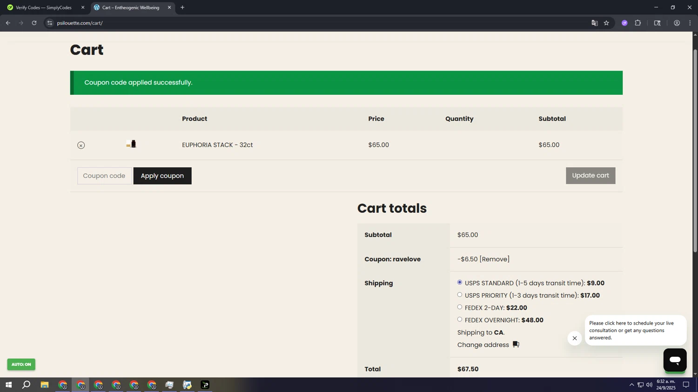Click the Quantity column header
The width and height of the screenshot is (698, 392).
459,119
